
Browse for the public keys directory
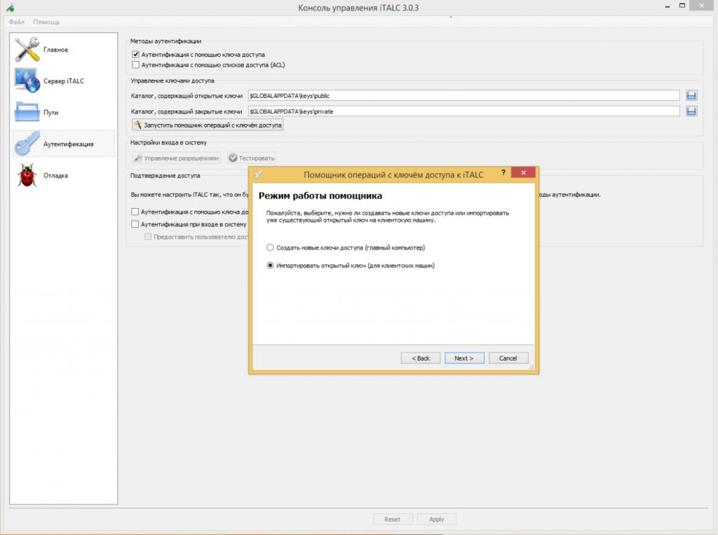[691, 95]
